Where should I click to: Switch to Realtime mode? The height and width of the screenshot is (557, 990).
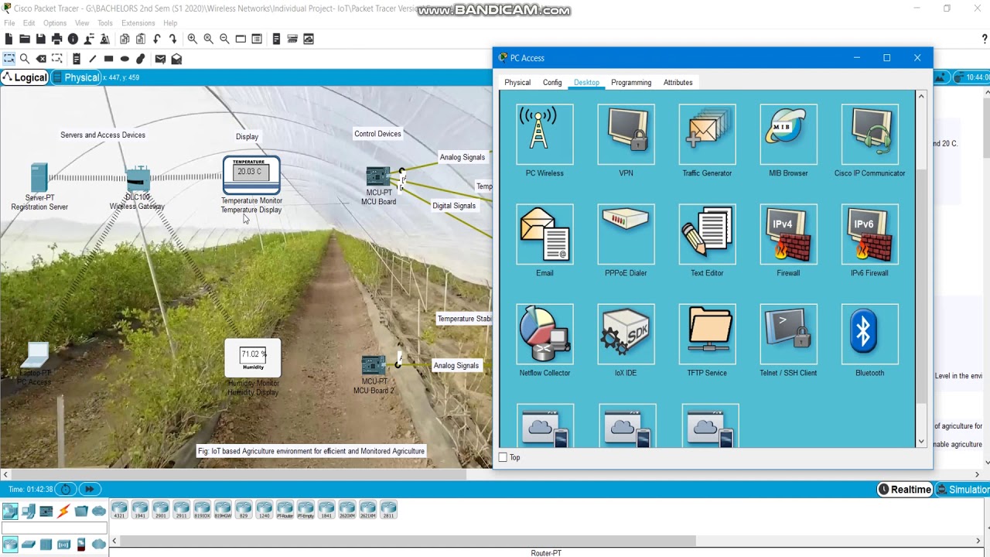pos(904,489)
